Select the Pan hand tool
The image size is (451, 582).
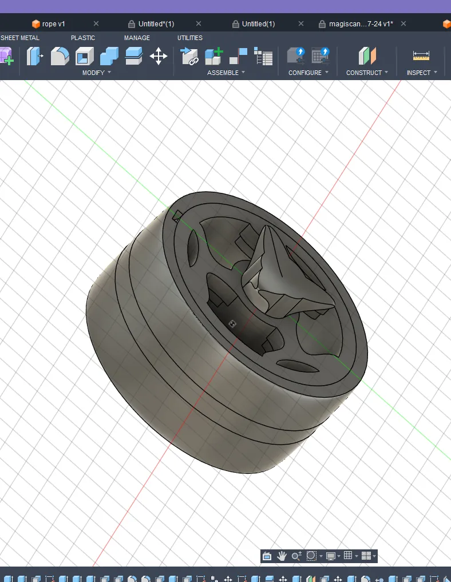click(x=282, y=556)
